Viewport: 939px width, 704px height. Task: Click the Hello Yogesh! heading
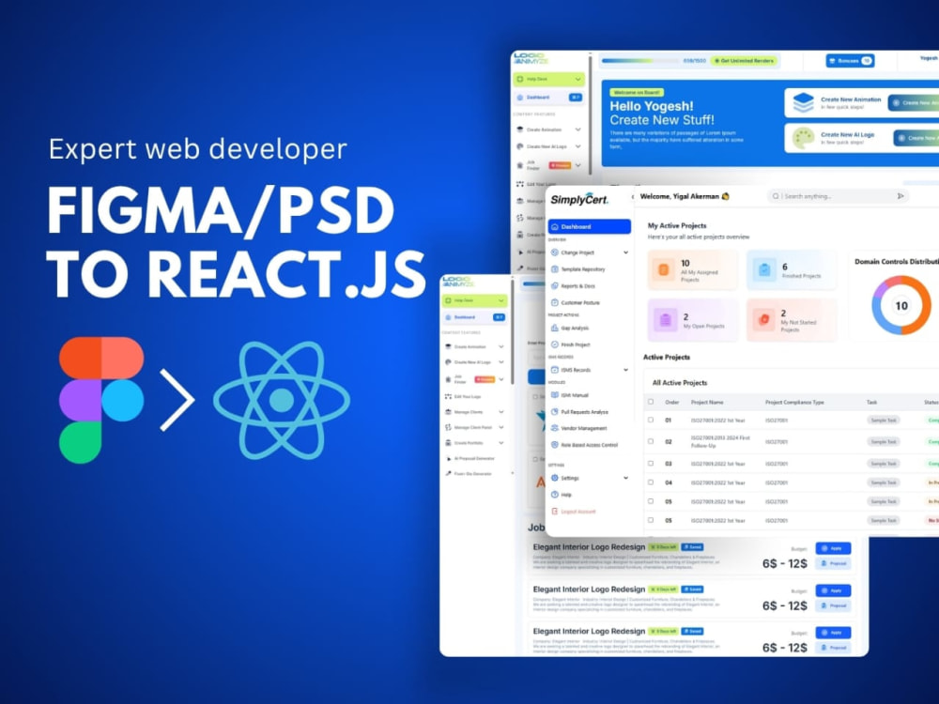652,107
